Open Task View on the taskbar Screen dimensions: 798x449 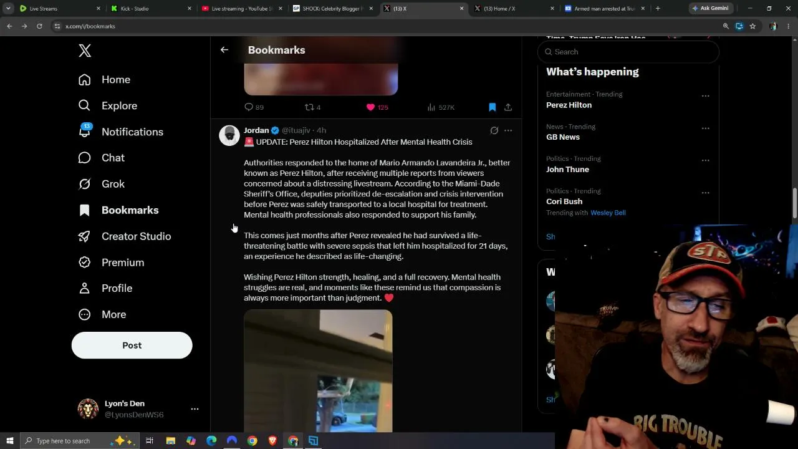pyautogui.click(x=150, y=441)
